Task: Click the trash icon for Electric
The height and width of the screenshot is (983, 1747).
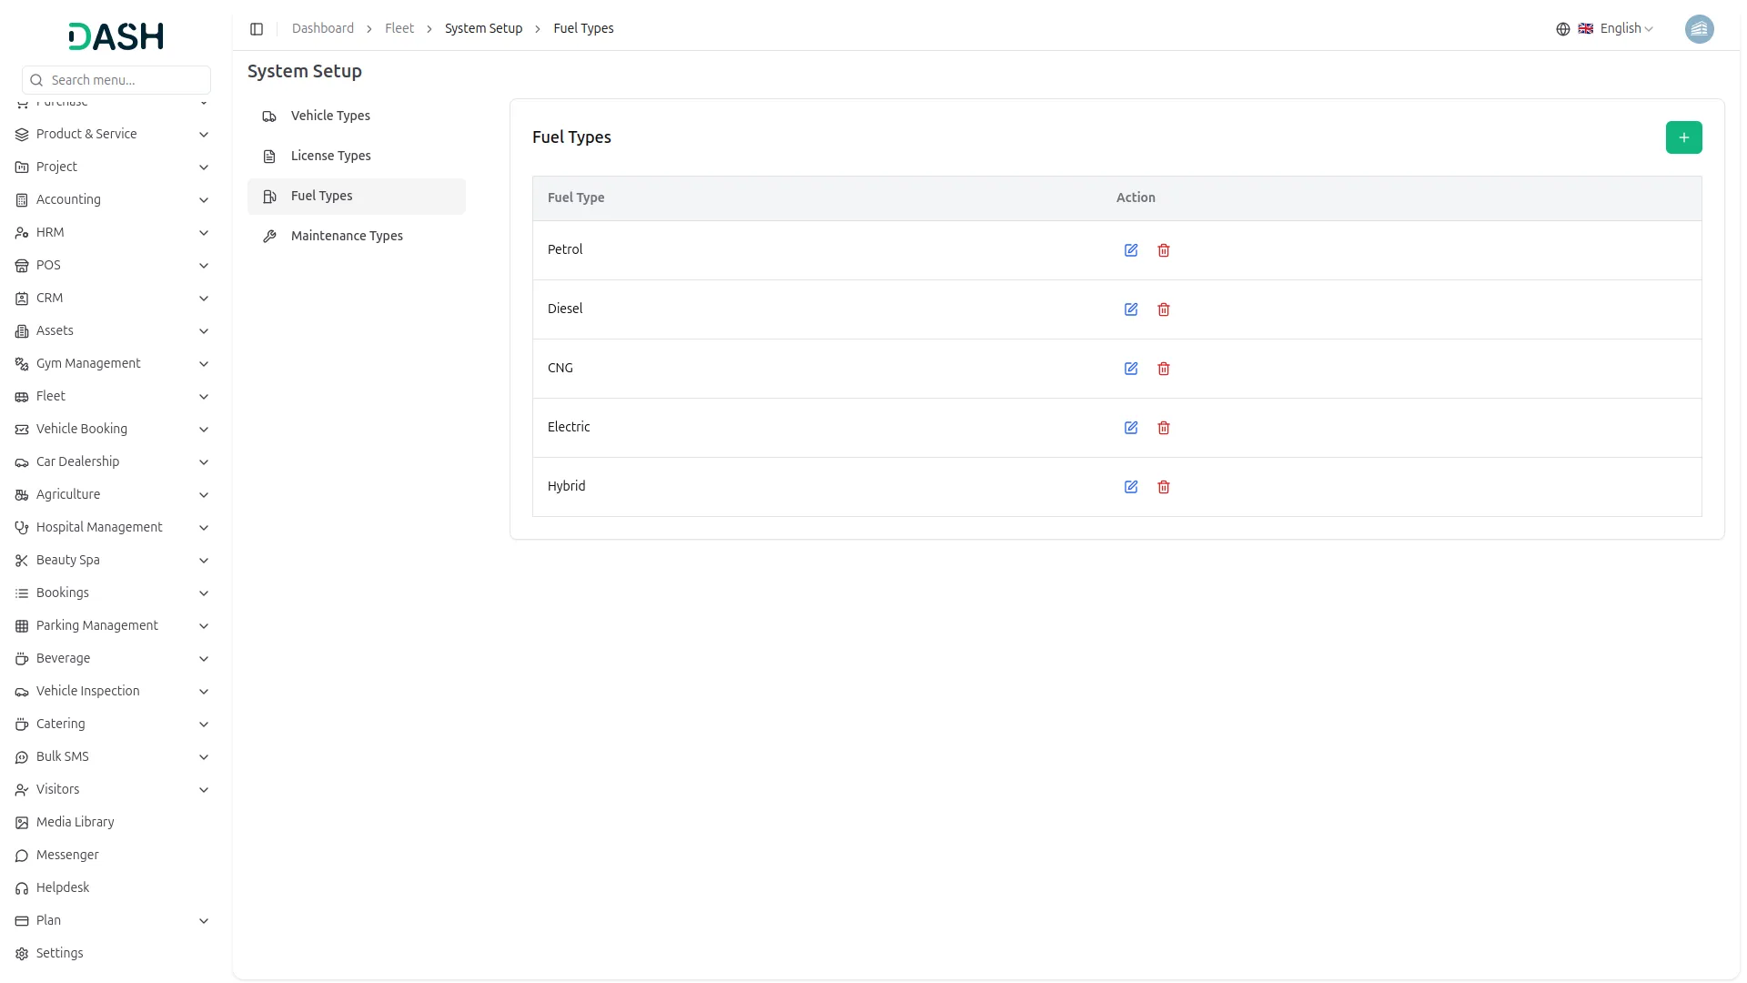Action: point(1164,428)
